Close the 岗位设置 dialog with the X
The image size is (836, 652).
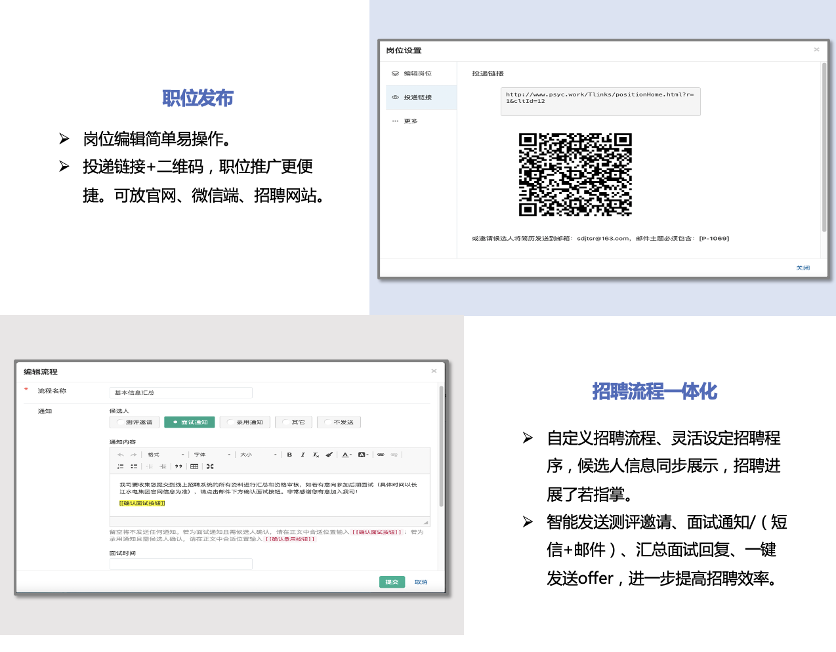[x=816, y=50]
